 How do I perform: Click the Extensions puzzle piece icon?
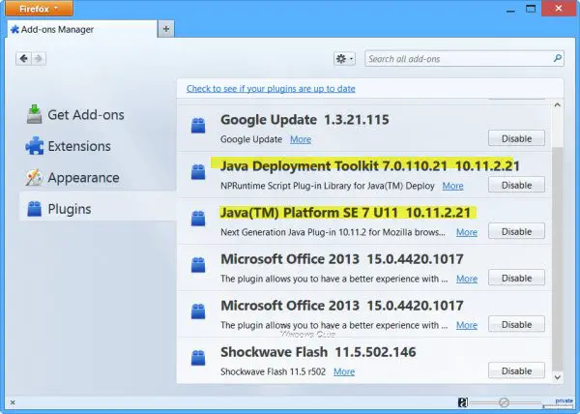tap(35, 146)
